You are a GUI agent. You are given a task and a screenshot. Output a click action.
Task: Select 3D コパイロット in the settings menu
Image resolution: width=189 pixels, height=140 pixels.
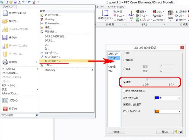(x=52, y=61)
